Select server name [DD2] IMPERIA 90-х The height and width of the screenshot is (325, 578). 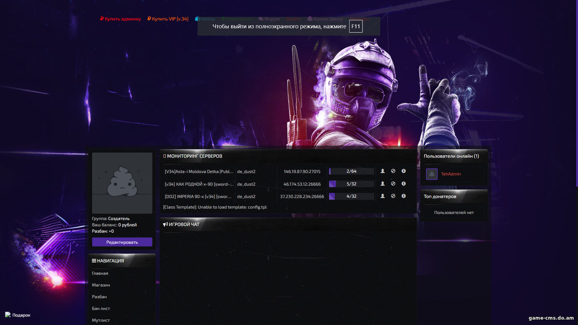pos(198,196)
